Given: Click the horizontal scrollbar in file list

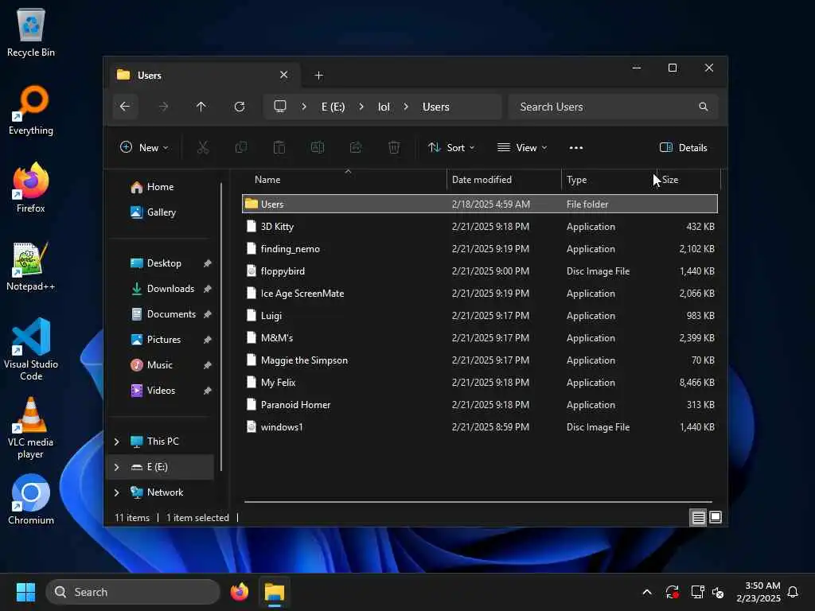Looking at the screenshot, I should point(478,502).
